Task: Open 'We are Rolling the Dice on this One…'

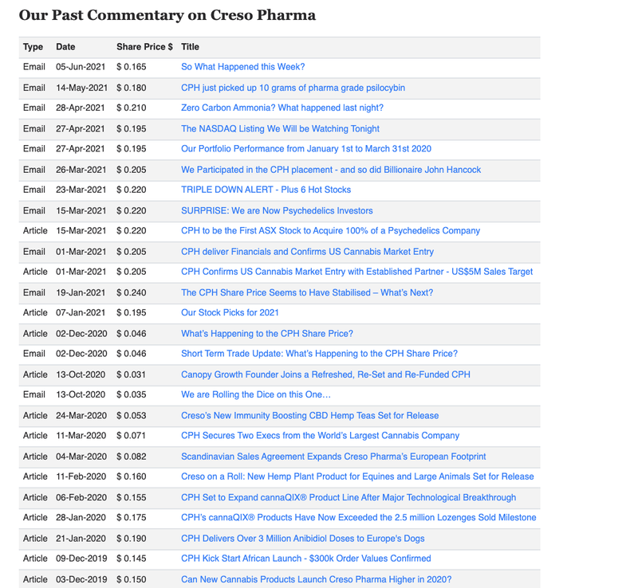Action: coord(256,395)
